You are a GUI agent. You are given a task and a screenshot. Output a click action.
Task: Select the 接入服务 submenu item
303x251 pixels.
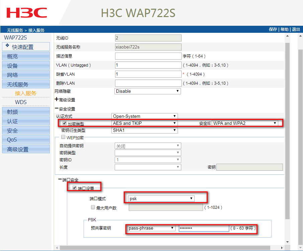26,93
